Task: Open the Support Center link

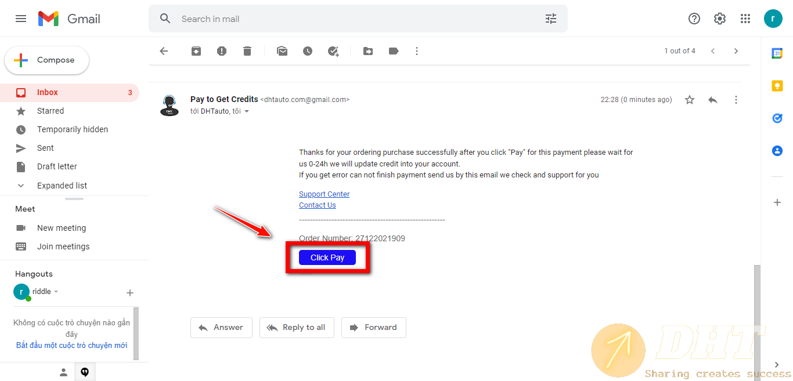Action: click(324, 194)
